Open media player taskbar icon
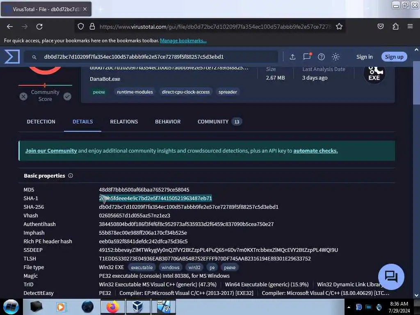Screen dimensions: 420x315 pos(61,307)
